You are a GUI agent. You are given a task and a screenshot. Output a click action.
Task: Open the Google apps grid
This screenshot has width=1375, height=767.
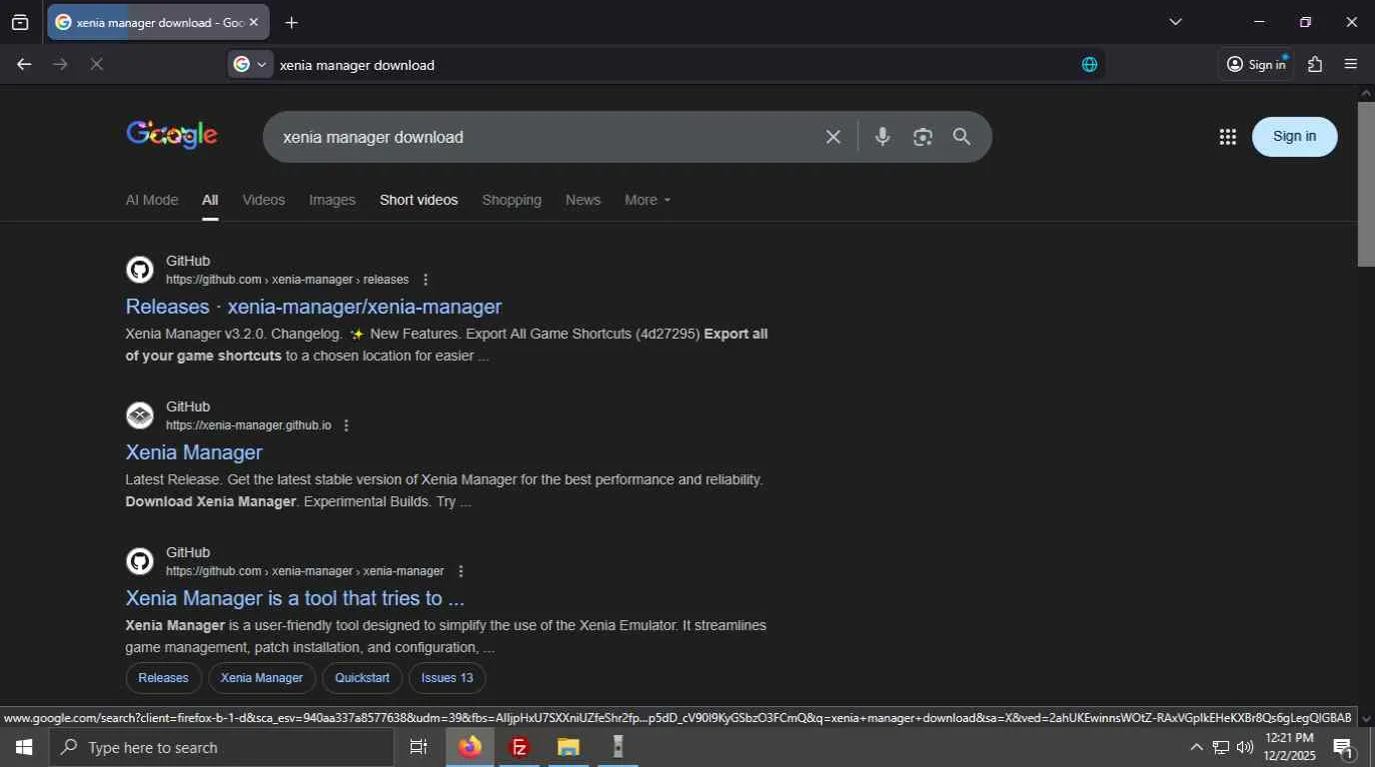pyautogui.click(x=1228, y=137)
